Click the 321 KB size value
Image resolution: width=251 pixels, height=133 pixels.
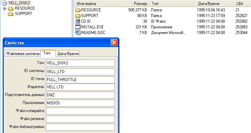141,27
